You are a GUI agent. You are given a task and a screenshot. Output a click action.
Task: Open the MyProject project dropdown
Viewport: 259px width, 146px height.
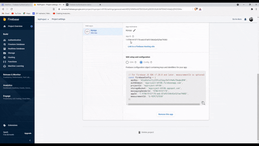coord(43,19)
